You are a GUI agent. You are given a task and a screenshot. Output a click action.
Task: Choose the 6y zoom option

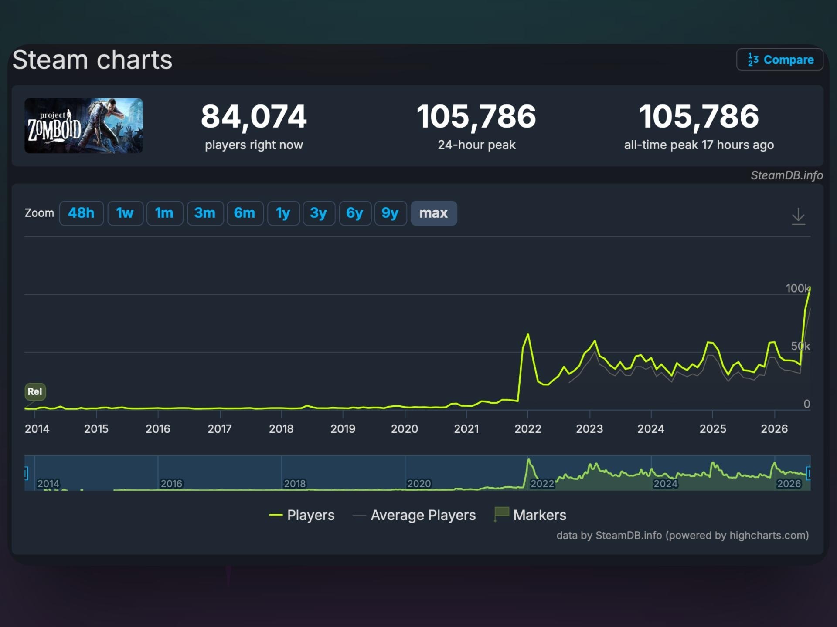tap(355, 213)
